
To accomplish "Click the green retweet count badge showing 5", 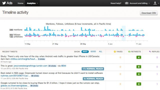I will (x=139, y=67).
